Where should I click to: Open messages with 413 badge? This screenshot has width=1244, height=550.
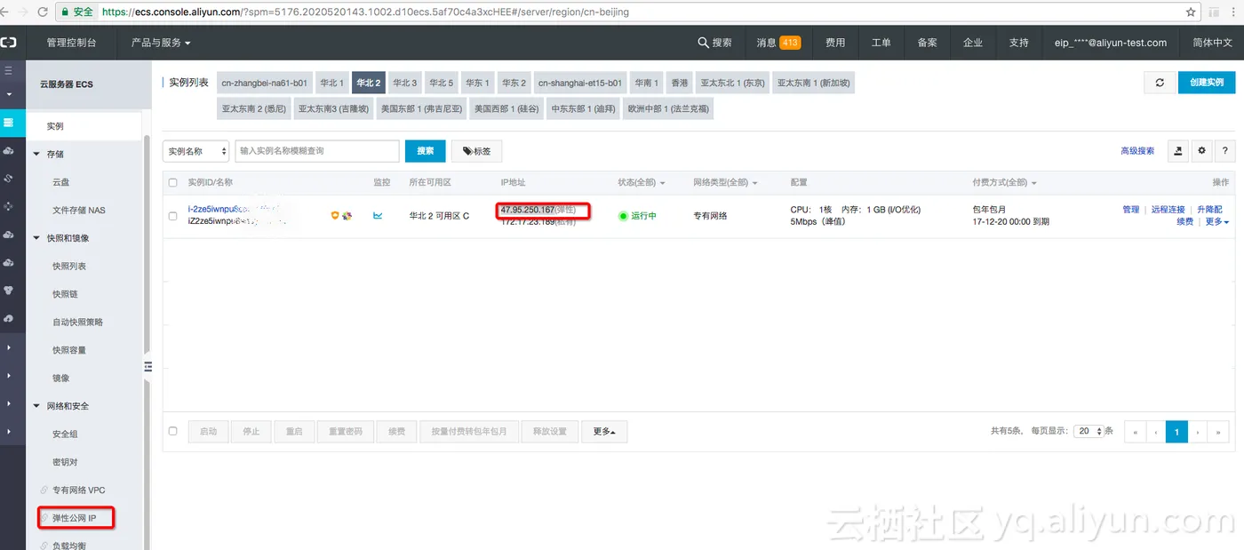pyautogui.click(x=778, y=43)
